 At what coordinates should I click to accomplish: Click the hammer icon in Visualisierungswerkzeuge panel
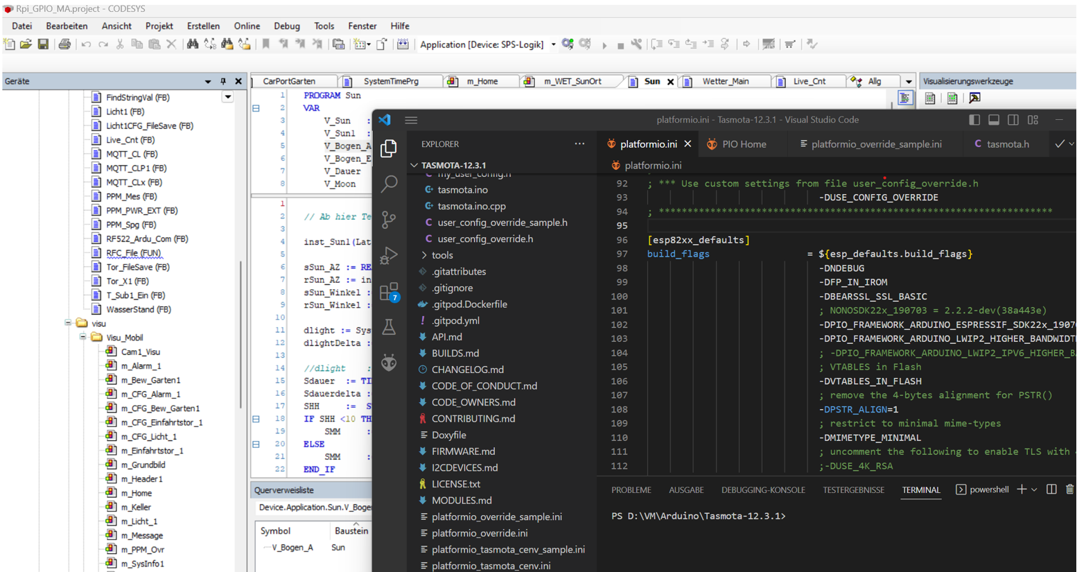(x=974, y=98)
